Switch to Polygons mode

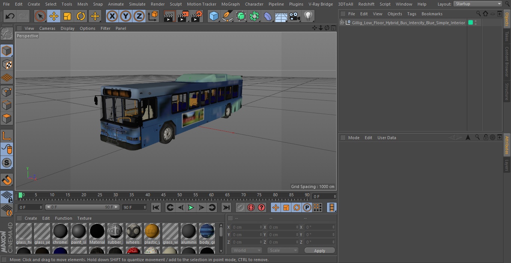[x=7, y=119]
